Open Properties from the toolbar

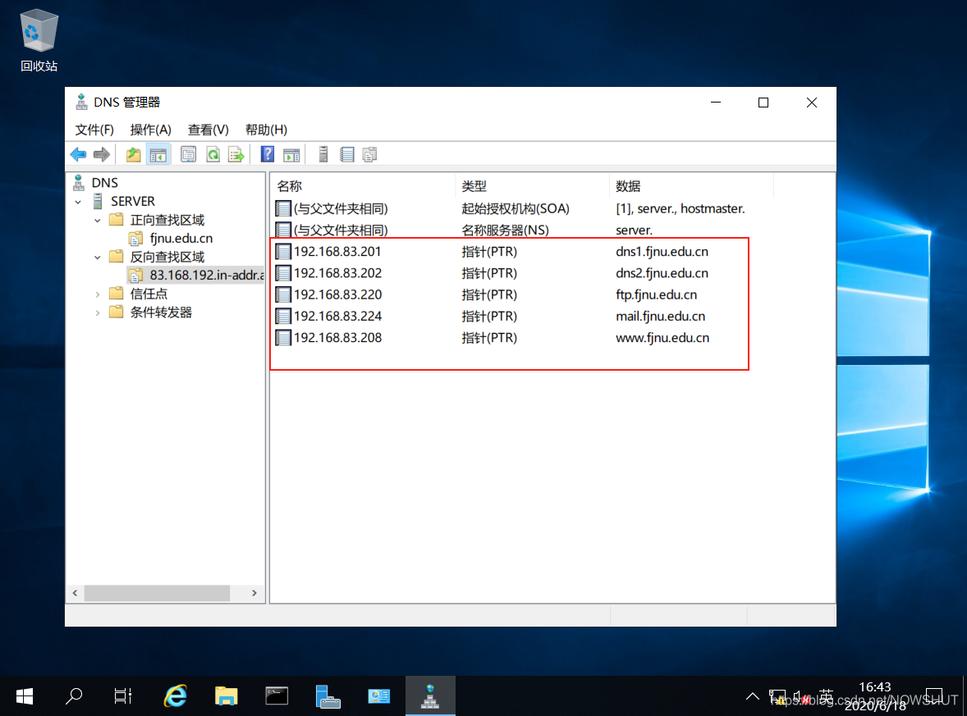(x=189, y=154)
